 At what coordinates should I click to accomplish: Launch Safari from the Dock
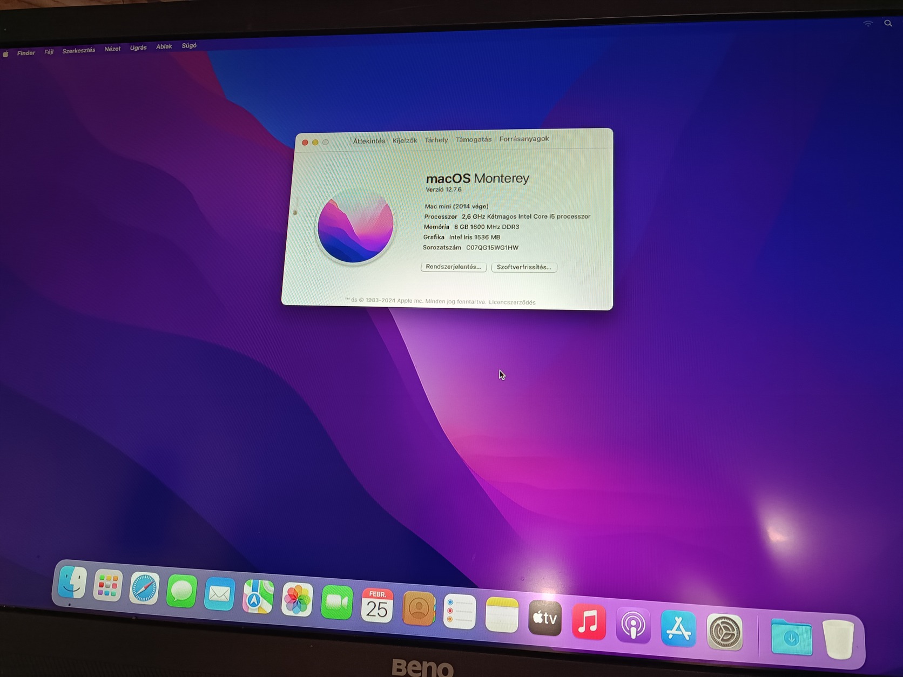(x=144, y=588)
